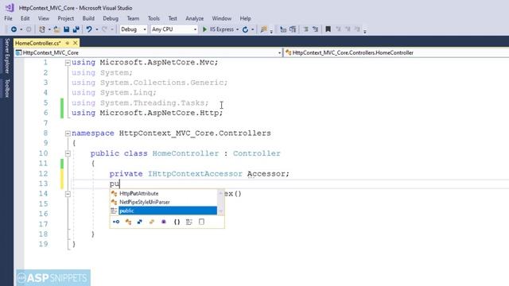509x286 pixels.
Task: Open the IIS Express dropdown arrow
Action: [237, 29]
